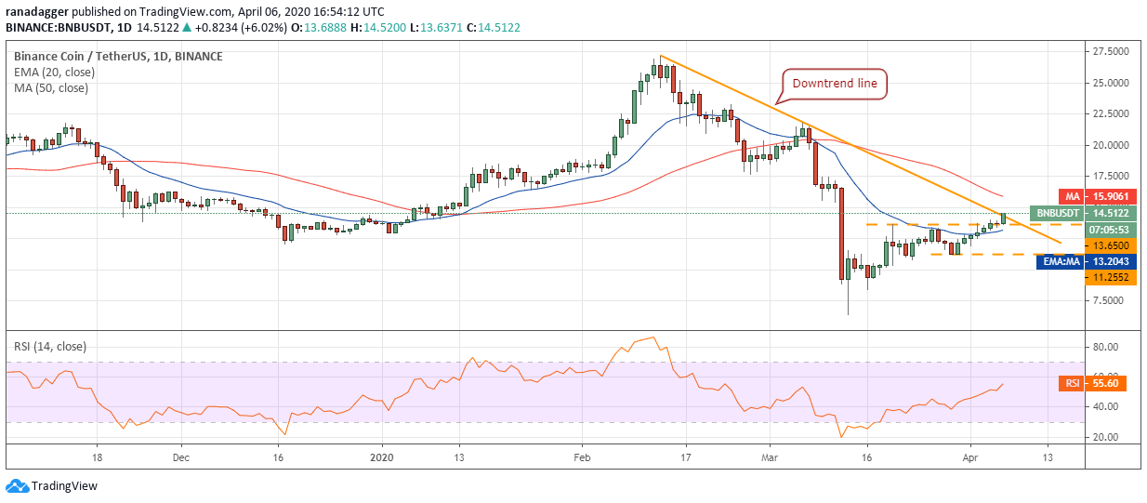1147x503 pixels.
Task: Click the red MA price tag 15.9061
Action: tap(1110, 197)
